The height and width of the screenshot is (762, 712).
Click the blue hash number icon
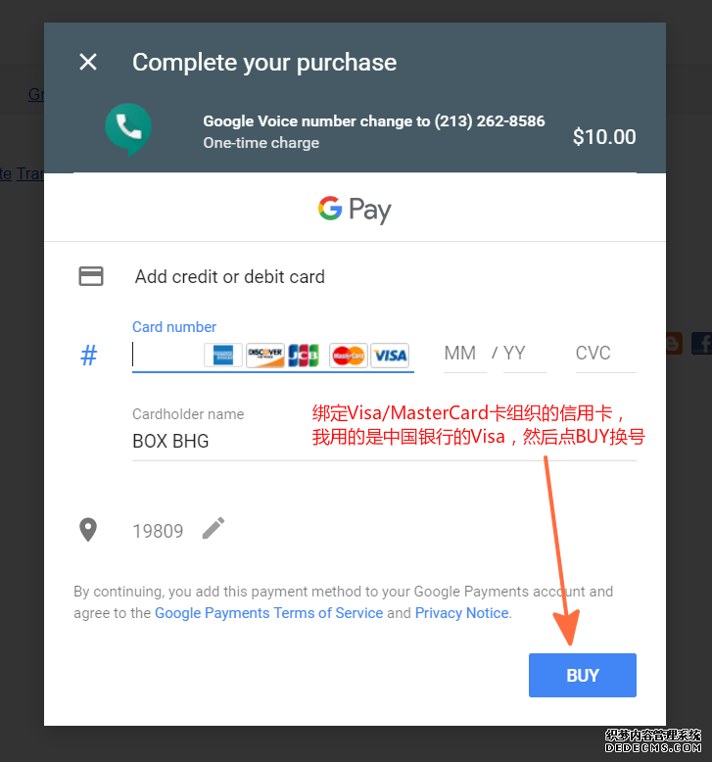coord(88,355)
